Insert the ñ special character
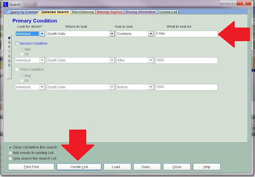This screenshot has width=255, height=177. [x=9, y=65]
